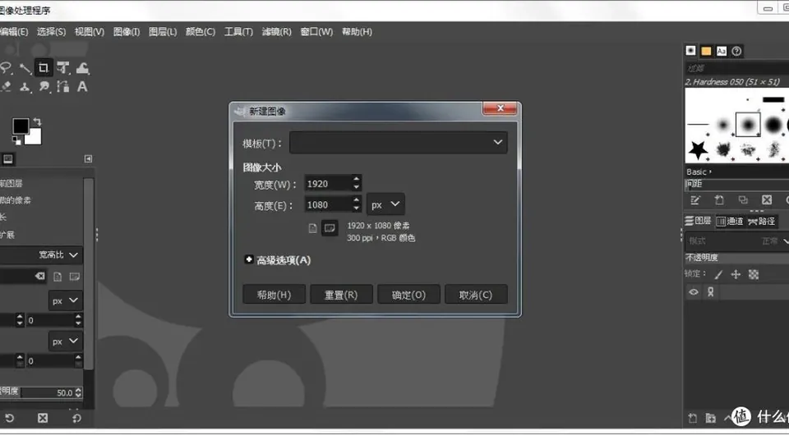
Task: Open the px unit dropdown in dialog
Action: 385,204
